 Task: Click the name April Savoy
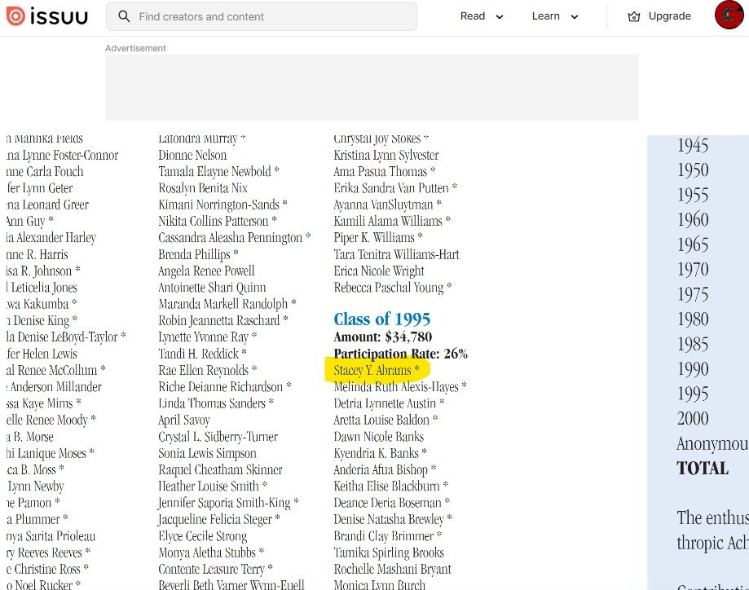(184, 420)
